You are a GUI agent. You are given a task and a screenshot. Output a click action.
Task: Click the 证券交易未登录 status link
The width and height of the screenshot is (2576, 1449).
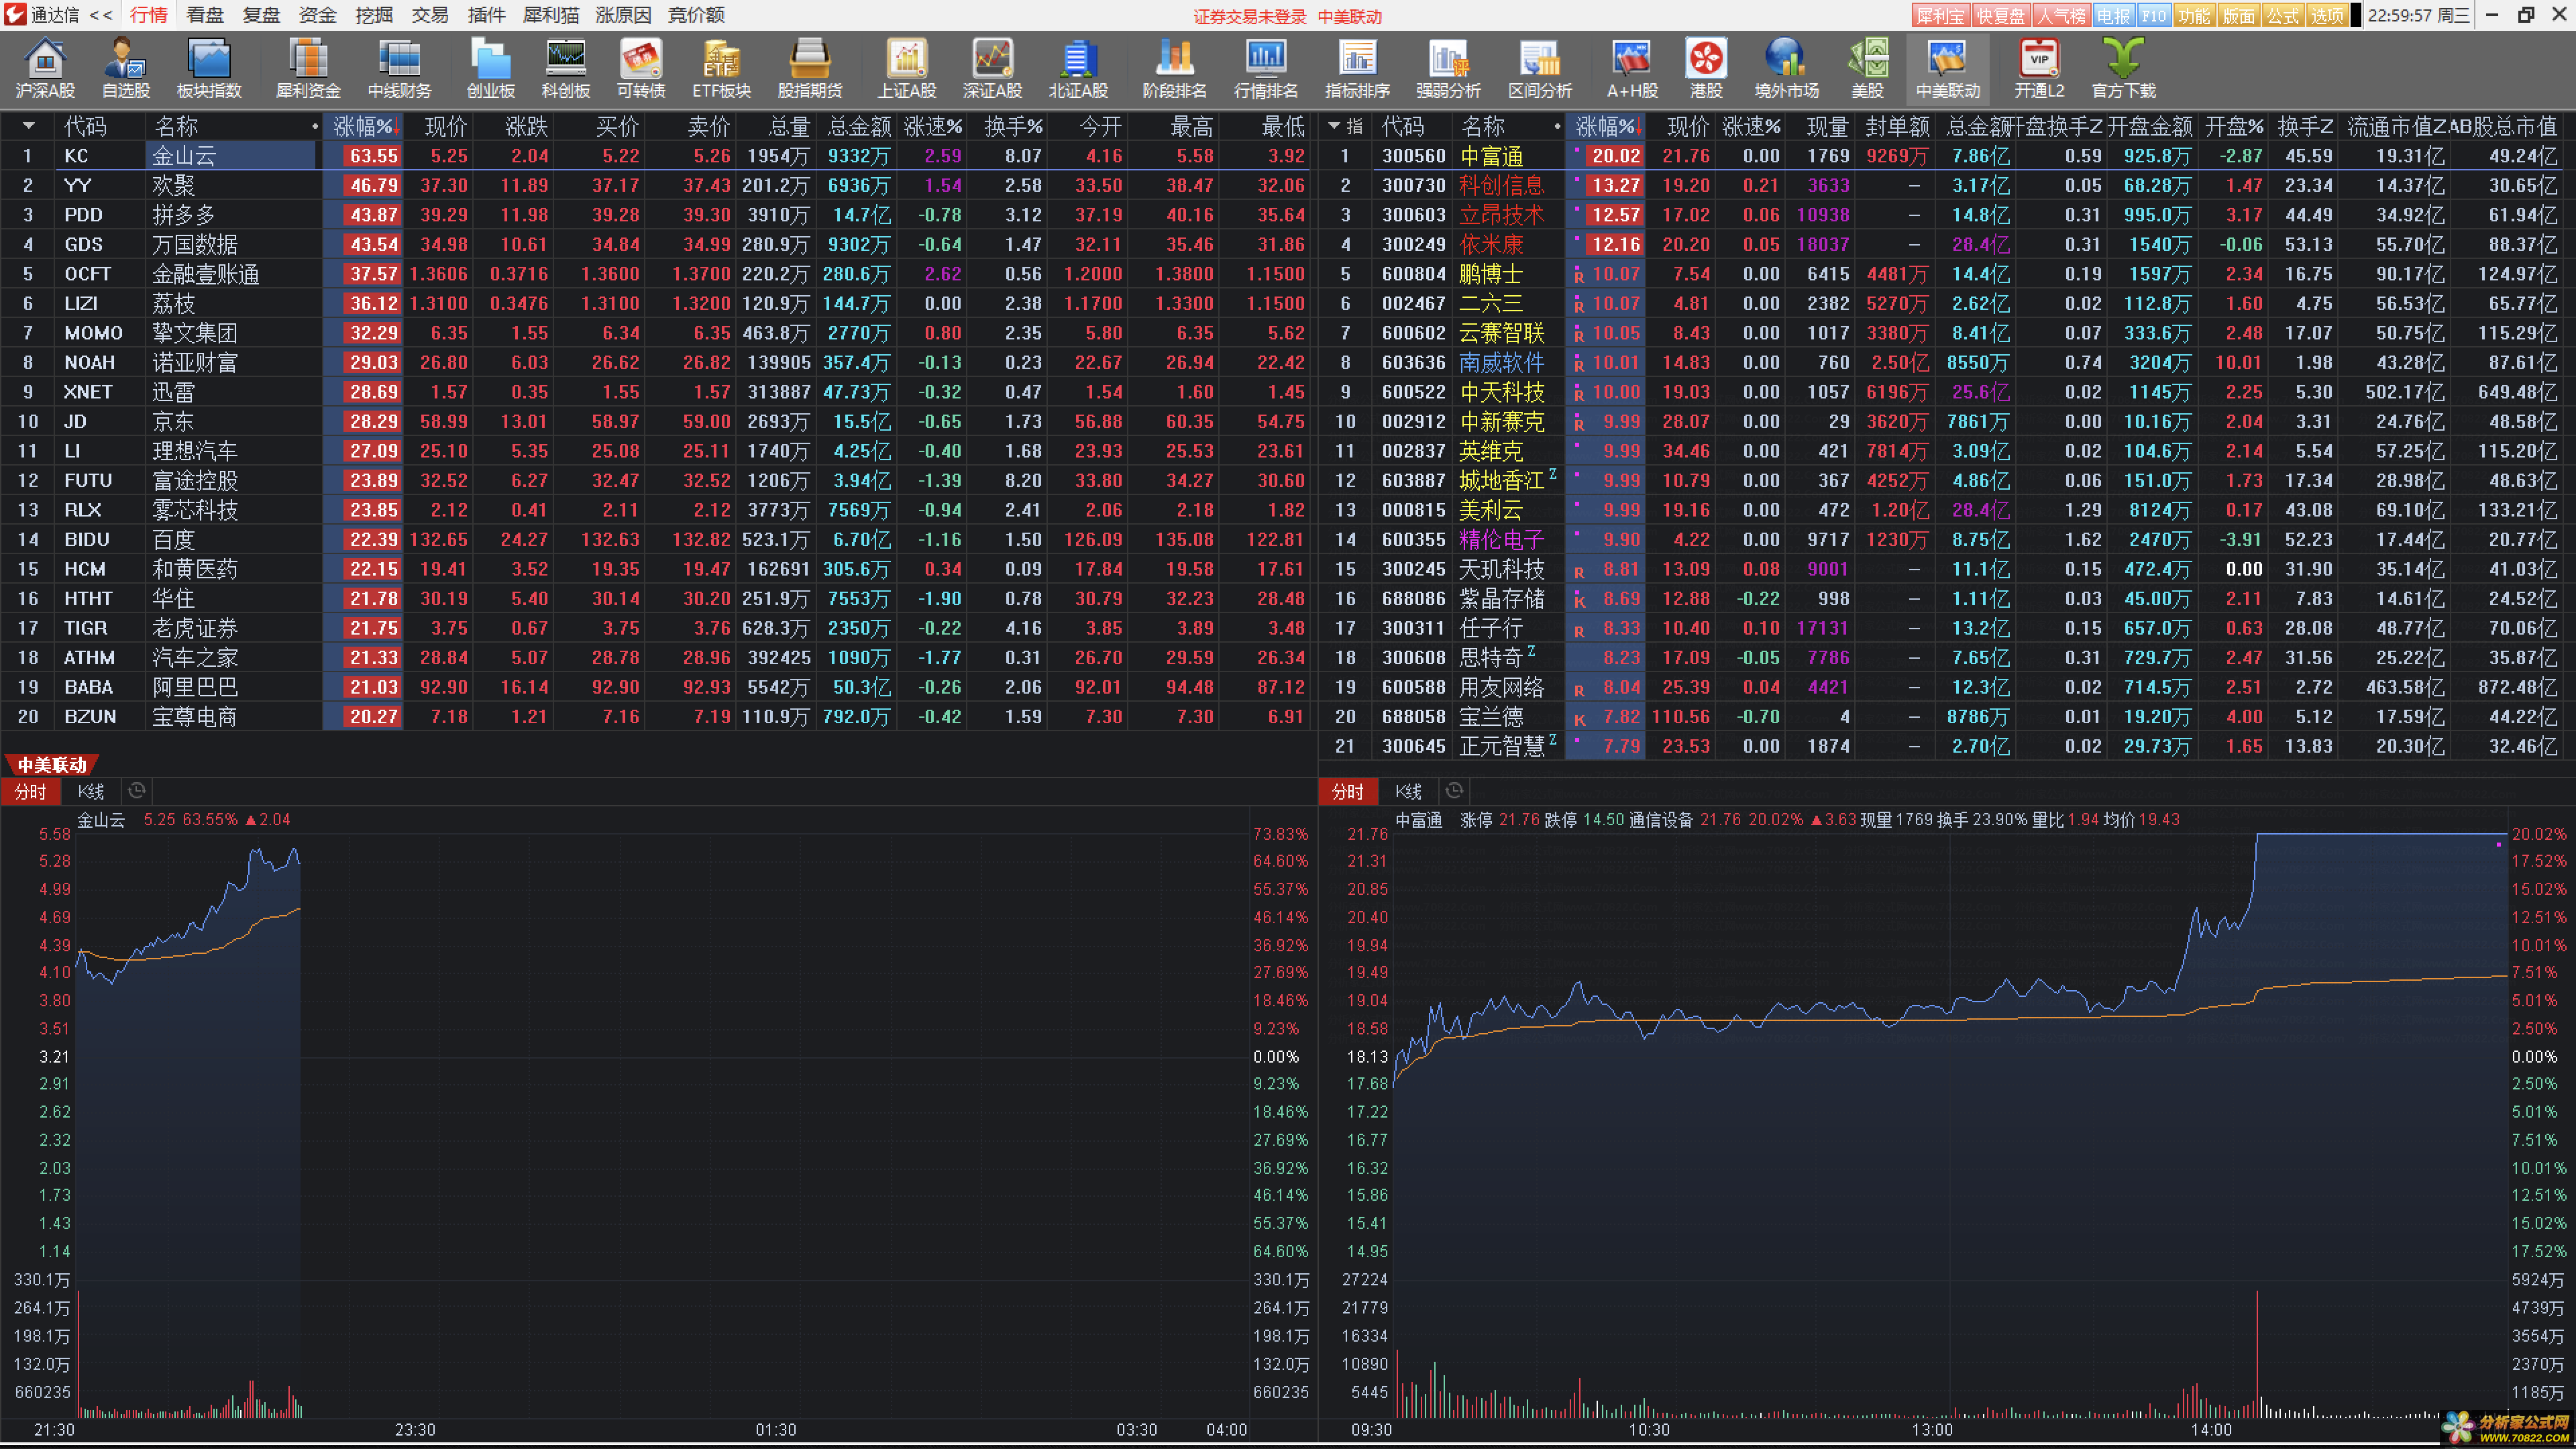[1249, 16]
